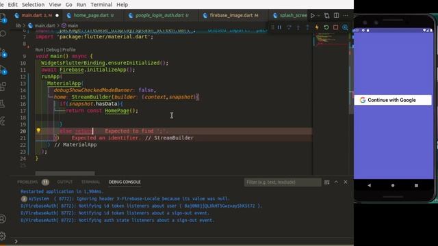438x246 pixels.
Task: Open the Accounts icon in the activity bar
Action: [x=3, y=219]
